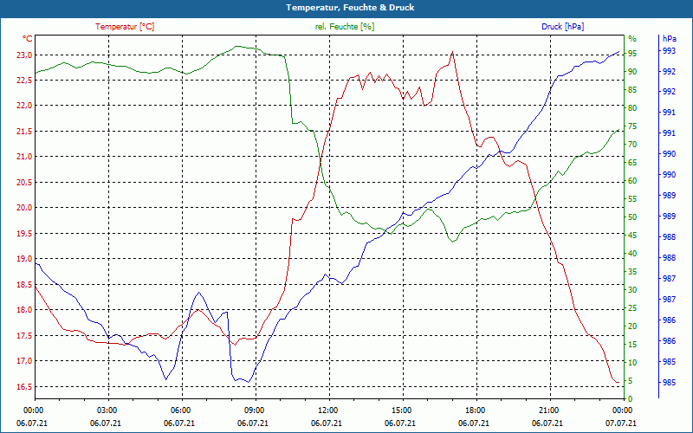Click the '06.07.21' date under '12:00'
693x433 pixels.
(x=327, y=423)
